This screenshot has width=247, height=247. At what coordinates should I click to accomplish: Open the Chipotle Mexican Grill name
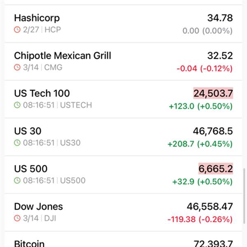63,56
